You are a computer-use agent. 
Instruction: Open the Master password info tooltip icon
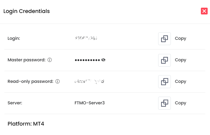click(x=50, y=60)
